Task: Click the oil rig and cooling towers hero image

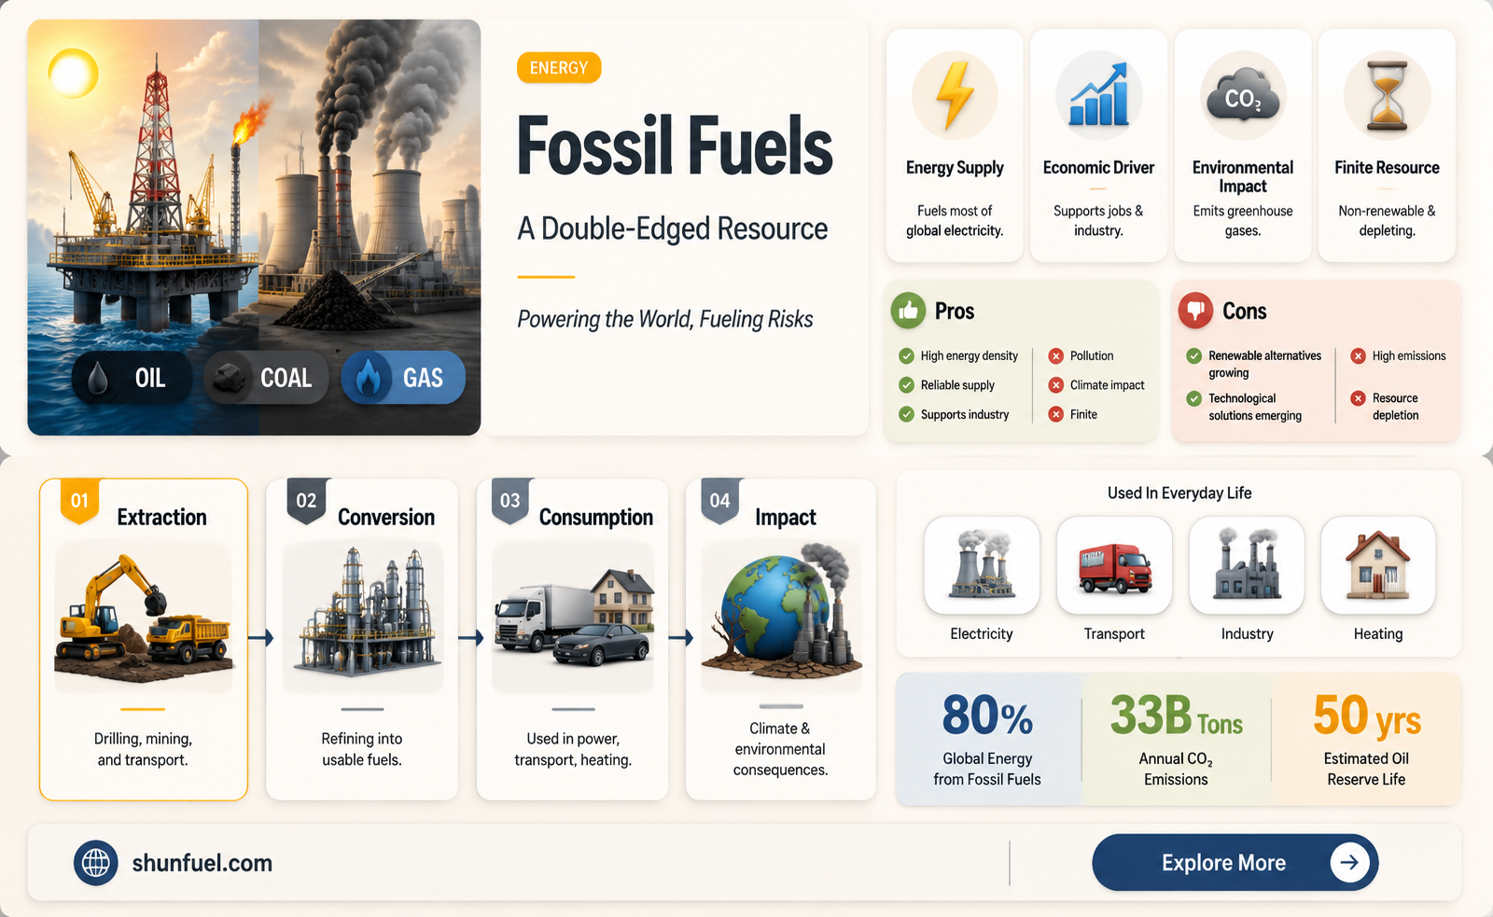Action: 254,228
